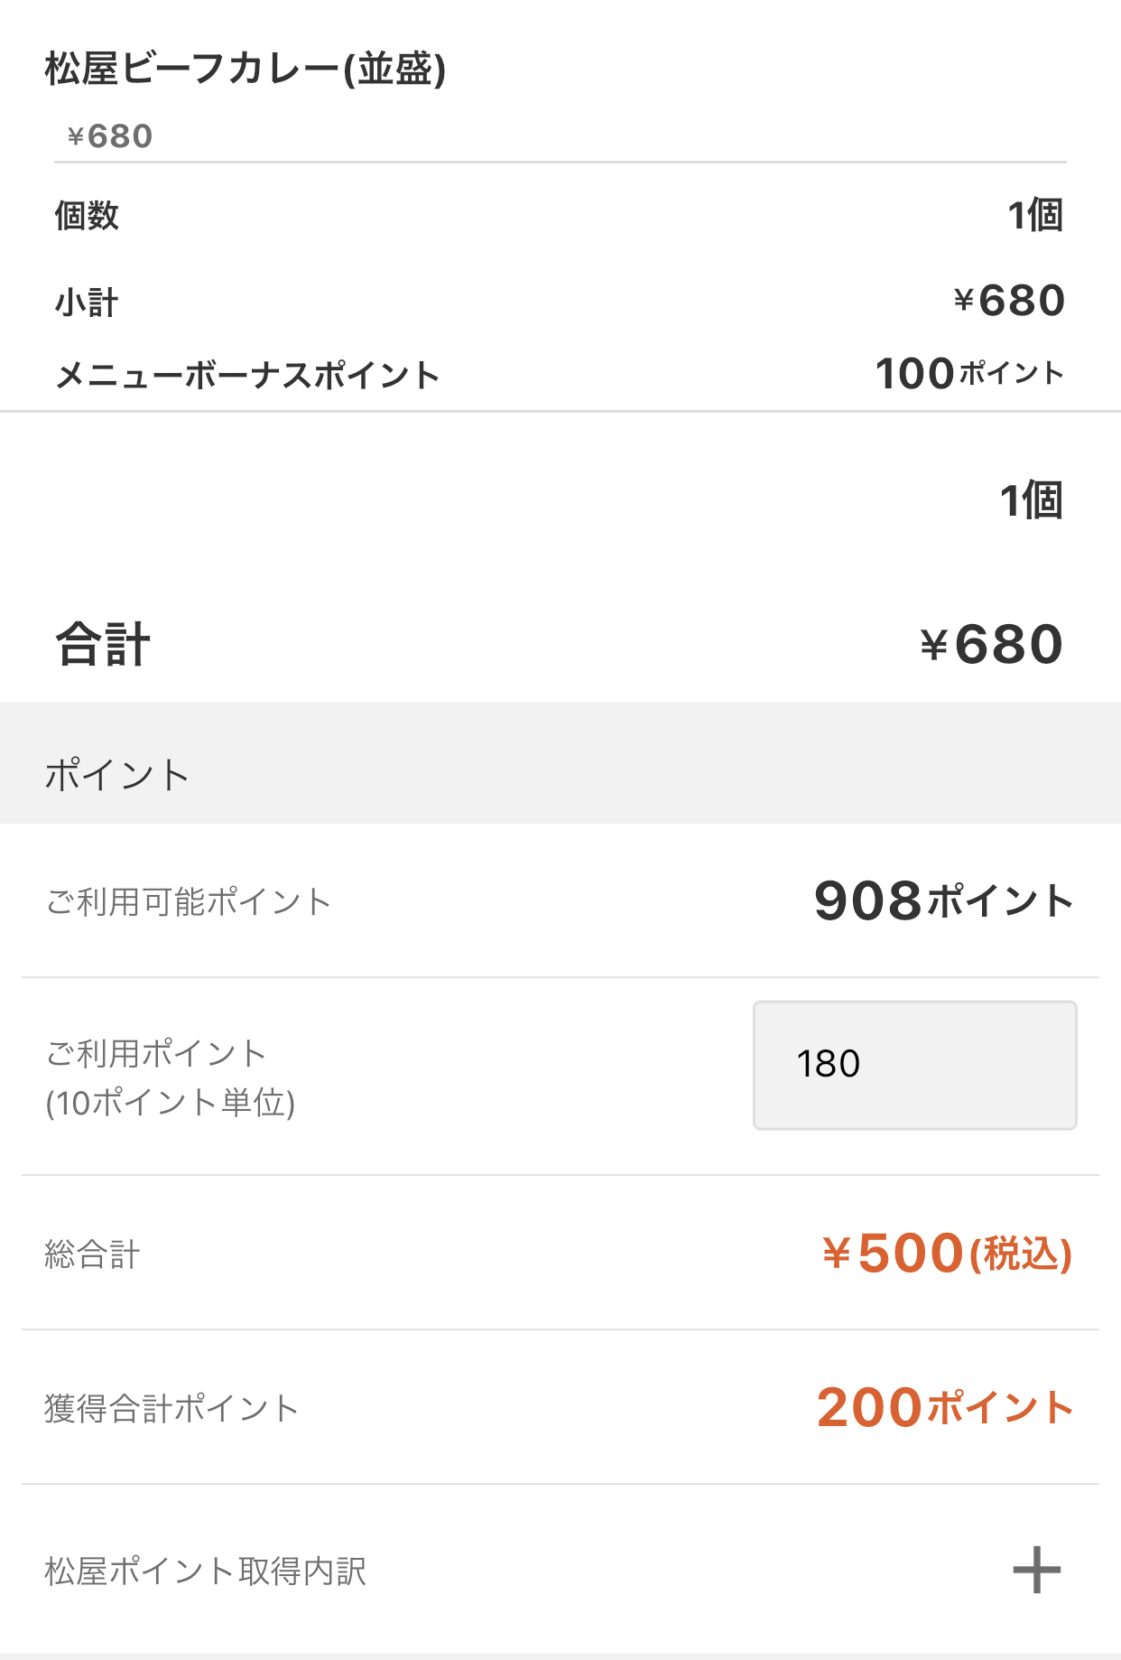Tap the 1個 quantity value beside 個数
This screenshot has width=1121, height=1660.
1034,216
